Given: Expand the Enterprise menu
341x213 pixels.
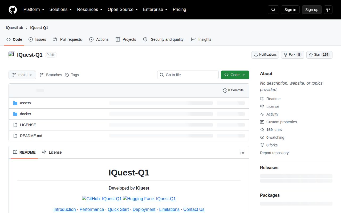Looking at the screenshot, I should click(x=155, y=10).
